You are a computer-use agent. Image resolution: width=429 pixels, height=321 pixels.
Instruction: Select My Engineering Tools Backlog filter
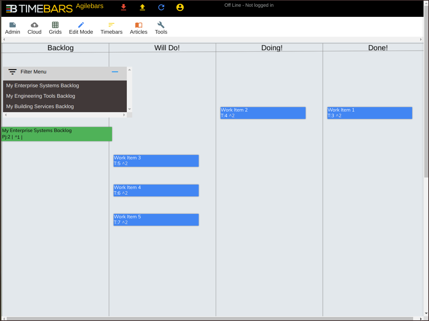41,96
